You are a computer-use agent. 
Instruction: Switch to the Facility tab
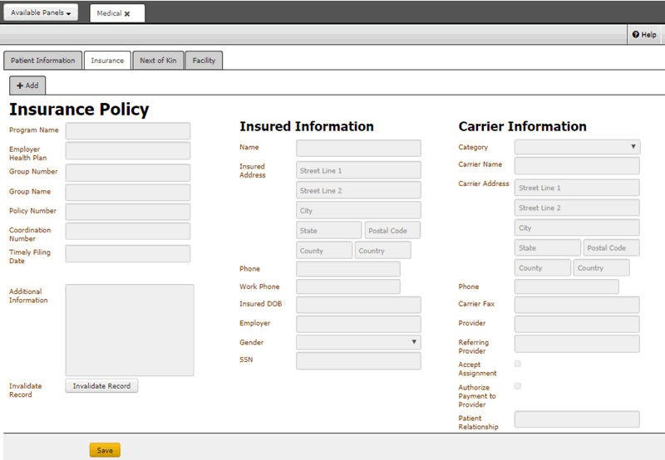click(204, 61)
